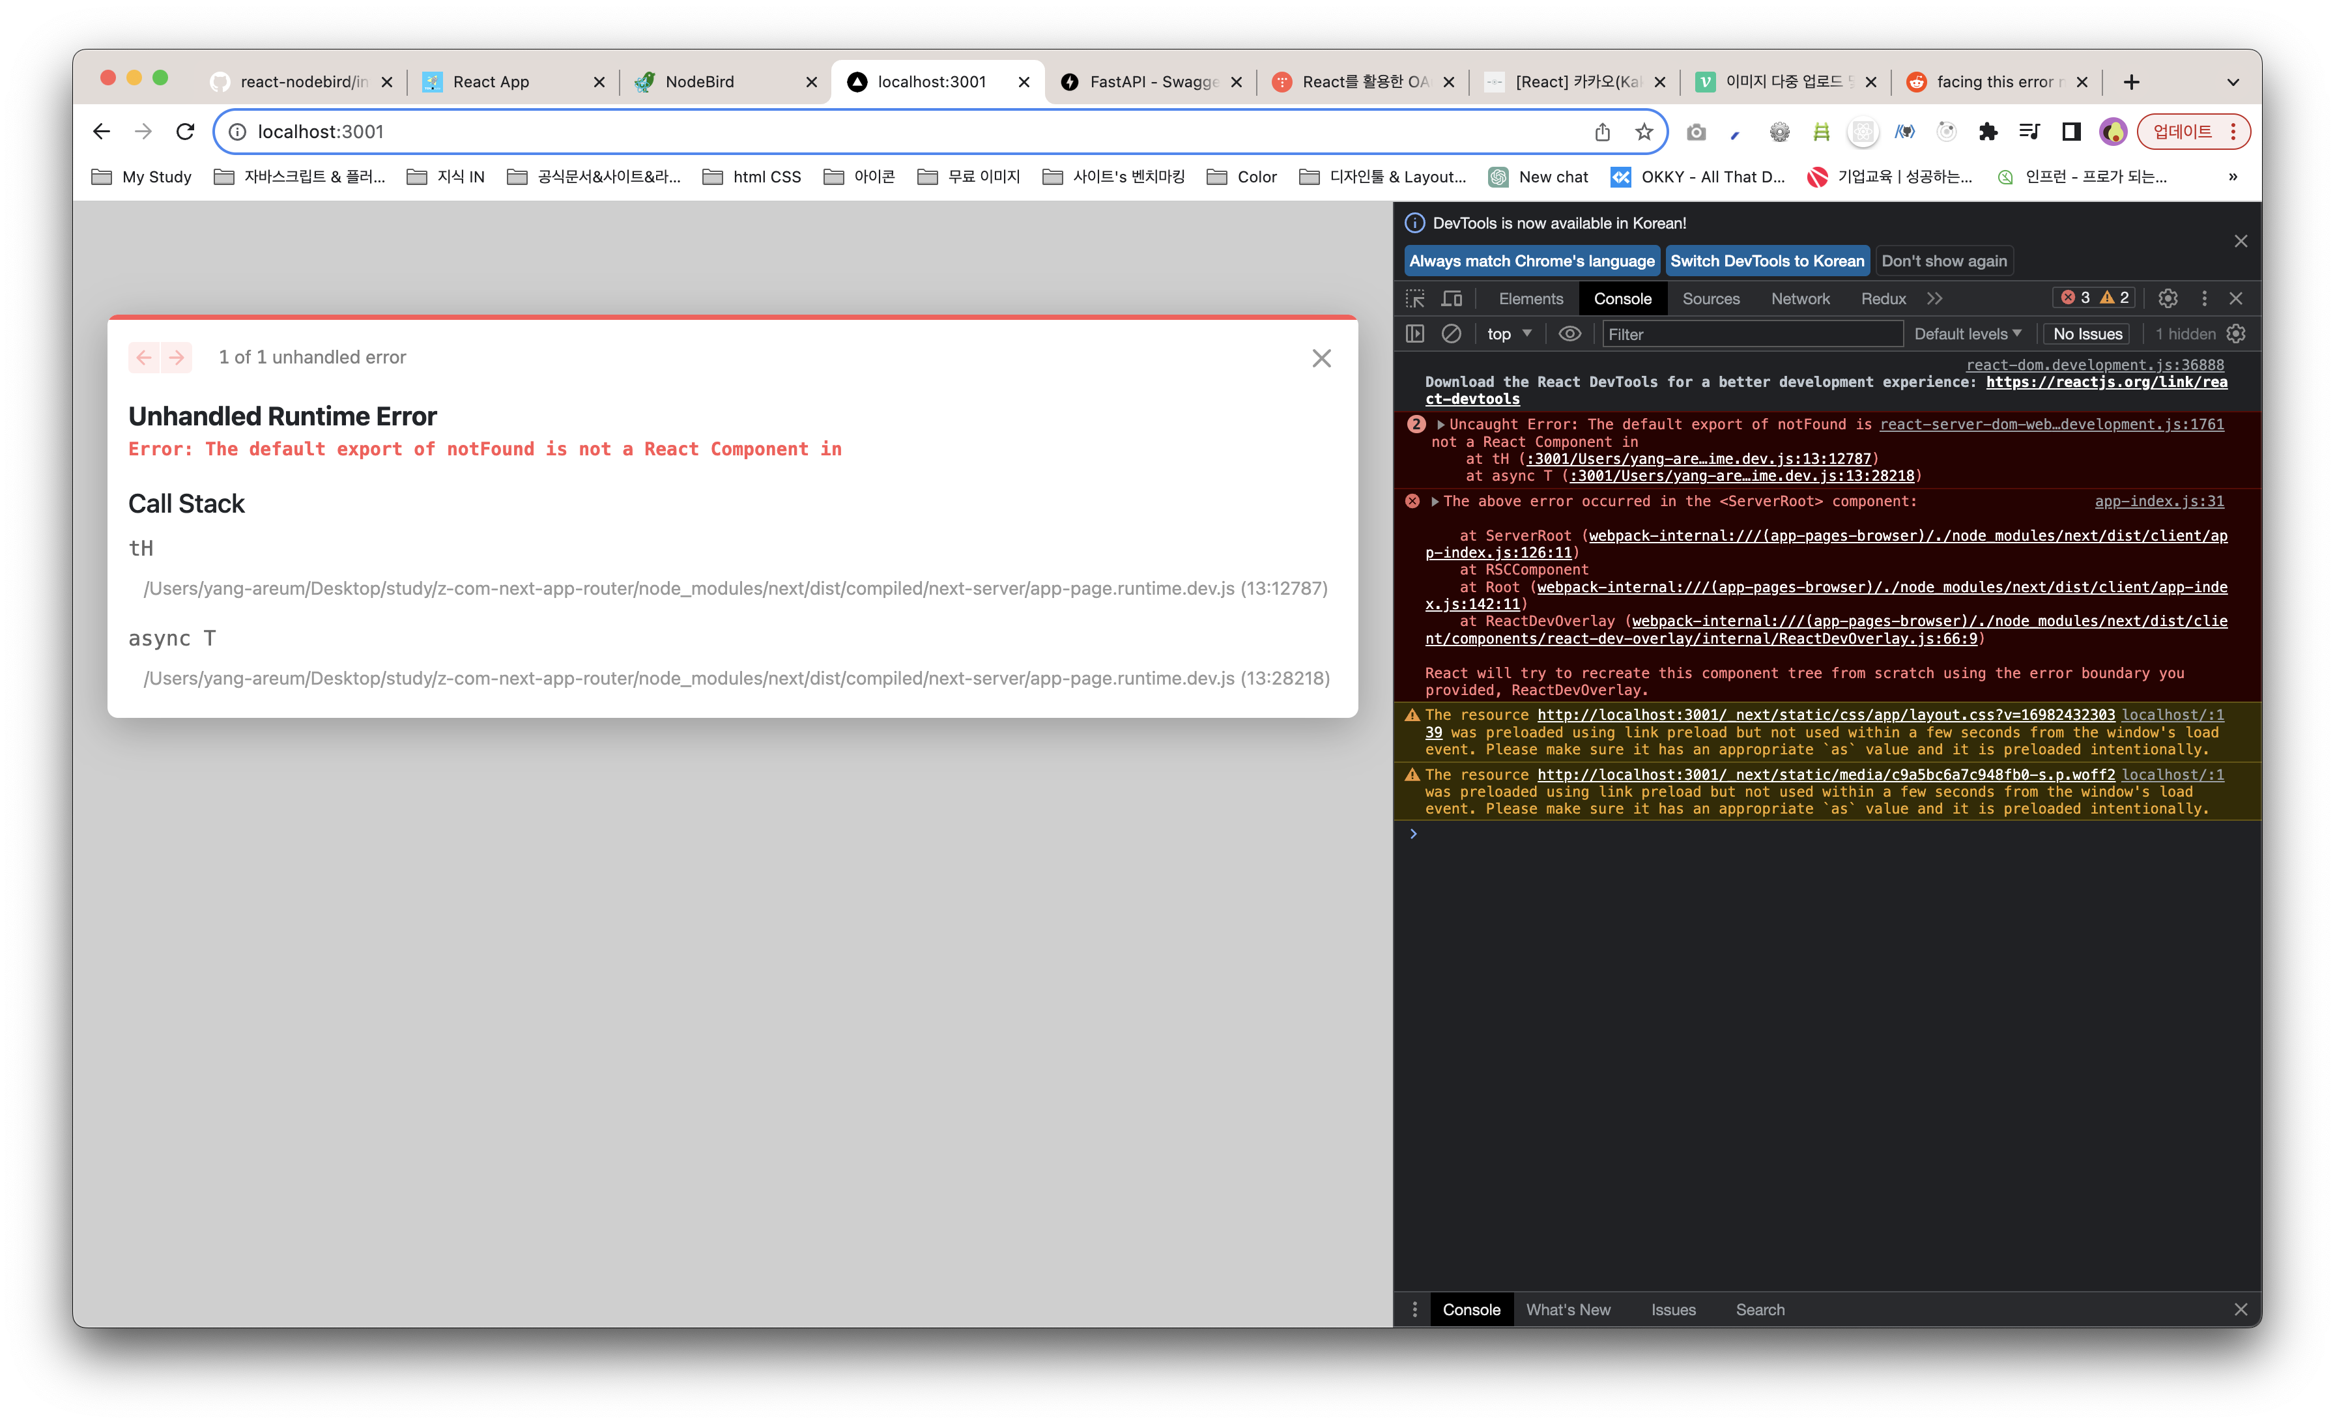
Task: Open the reactjs.org react-devtools link
Action: point(2106,382)
